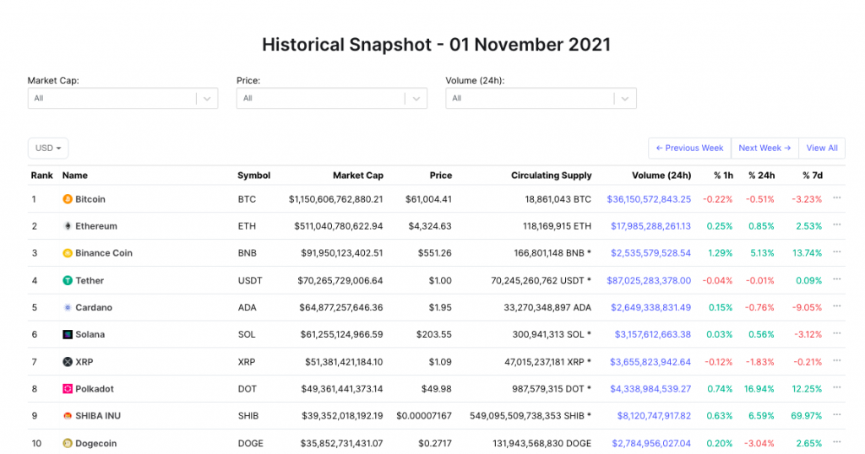
Task: Open the three-dot menu for Cardano row
Action: click(x=837, y=306)
